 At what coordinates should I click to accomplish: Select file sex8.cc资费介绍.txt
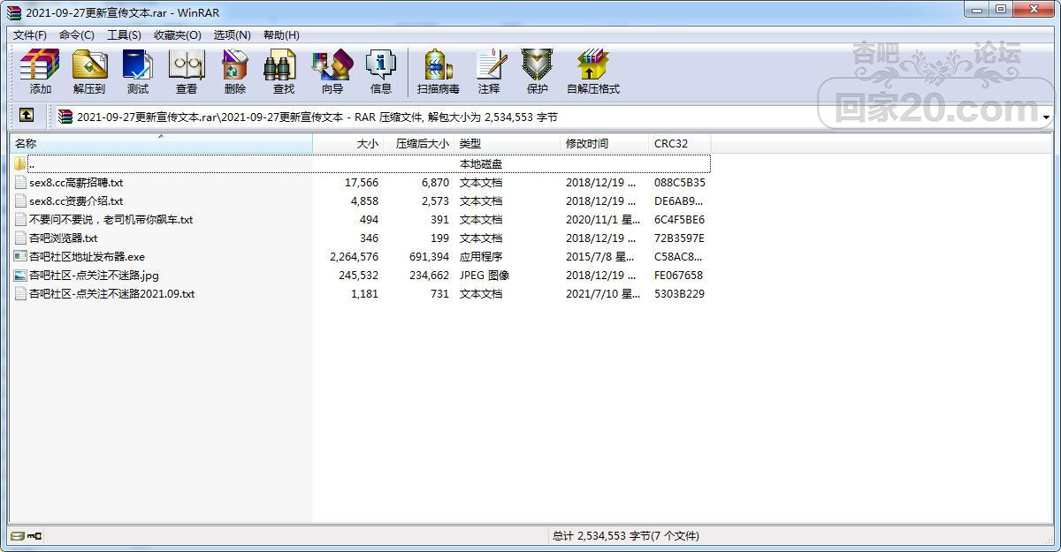point(76,201)
